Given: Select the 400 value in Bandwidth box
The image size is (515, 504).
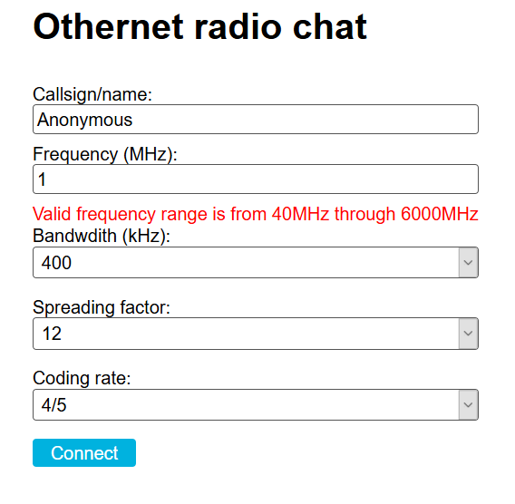Looking at the screenshot, I should tap(56, 263).
